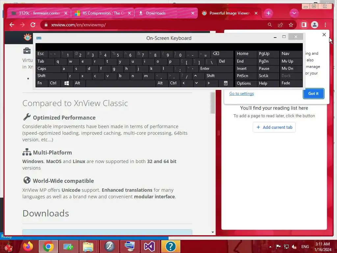Toggle the left Alt key
The image size is (337, 253).
click(x=79, y=83)
